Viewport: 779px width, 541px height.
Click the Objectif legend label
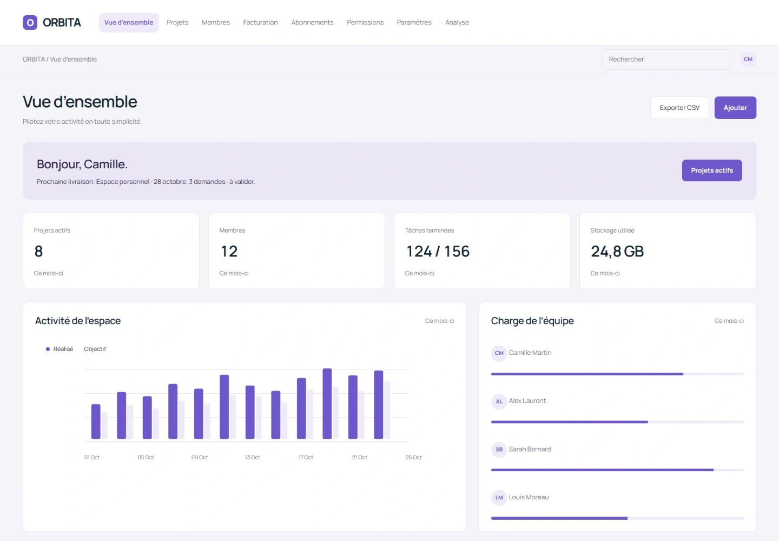(95, 349)
